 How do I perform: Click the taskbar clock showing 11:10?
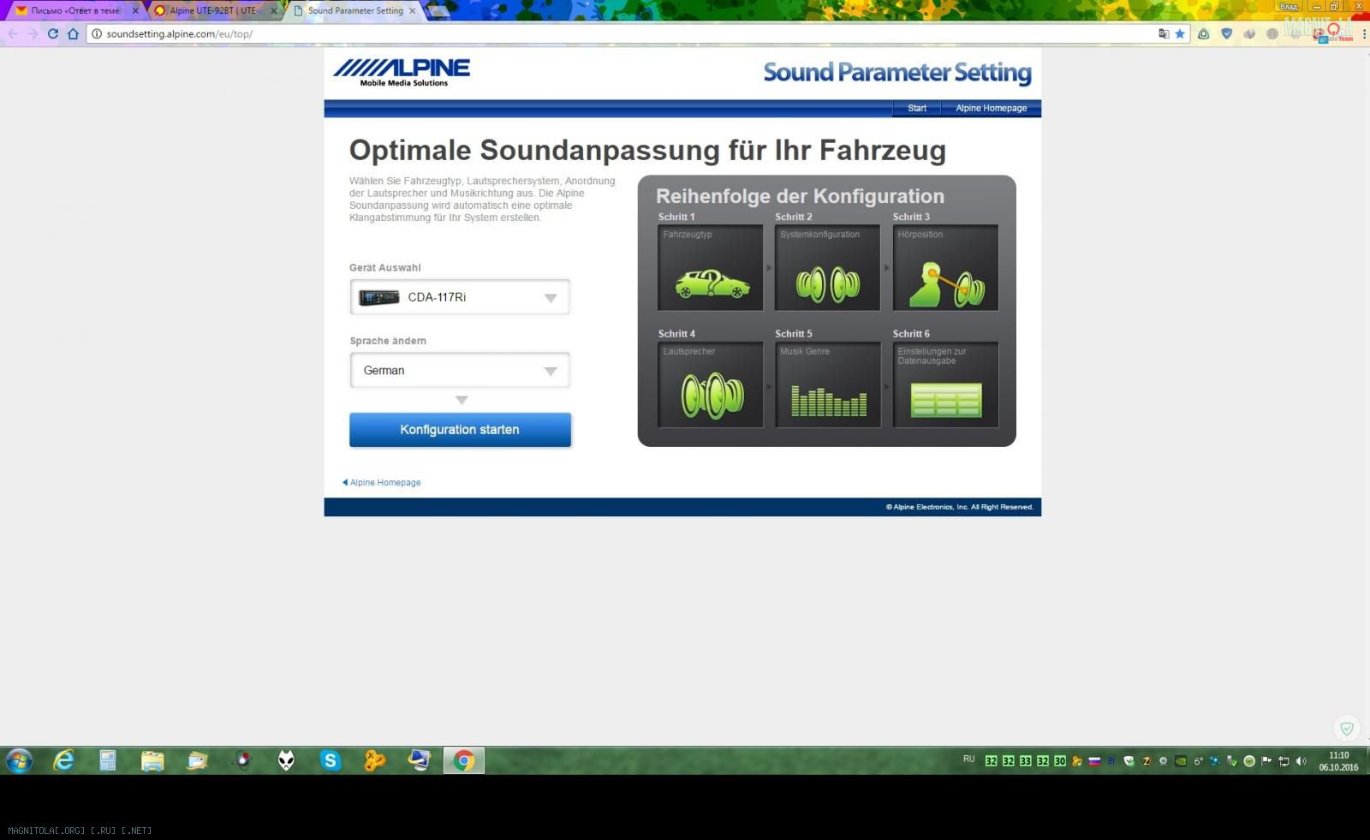(x=1338, y=761)
